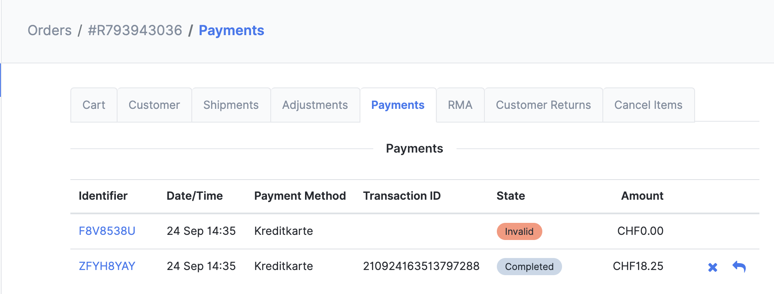774x294 pixels.
Task: Click the Invalid state badge
Action: (x=519, y=231)
